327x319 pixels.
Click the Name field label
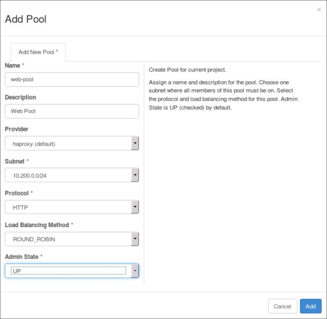pos(13,66)
